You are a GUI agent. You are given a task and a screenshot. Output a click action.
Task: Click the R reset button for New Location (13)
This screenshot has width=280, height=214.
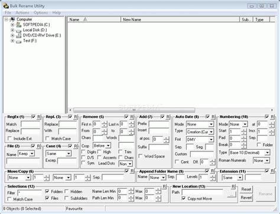(233, 186)
